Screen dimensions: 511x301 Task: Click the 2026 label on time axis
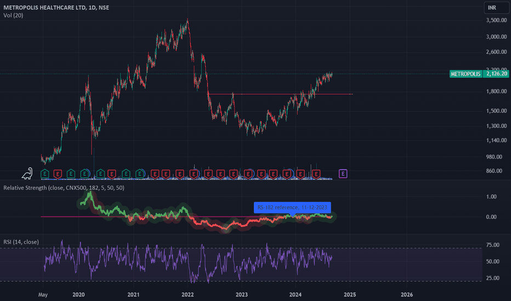(406, 294)
